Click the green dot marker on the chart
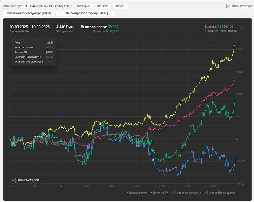Viewport: 254px width, 202px height. click(x=154, y=150)
